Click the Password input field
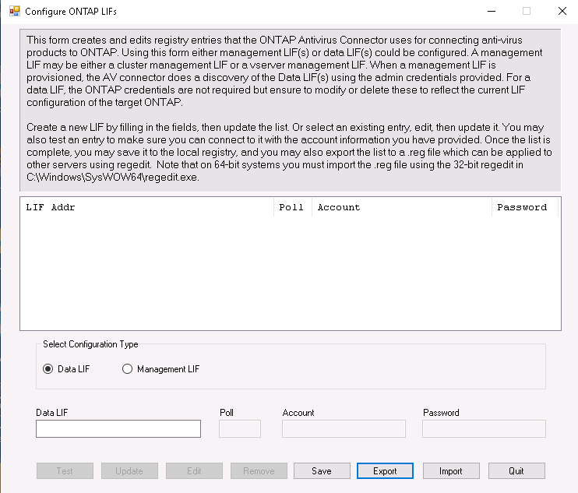Screen dimensions: 578x493 point(484,428)
